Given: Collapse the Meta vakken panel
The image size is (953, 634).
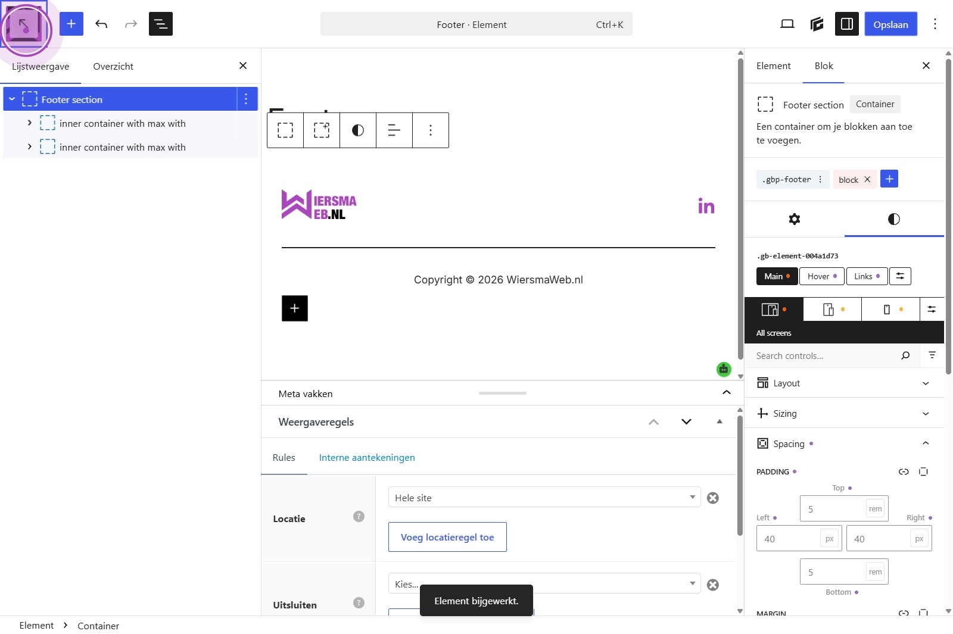Looking at the screenshot, I should click(727, 392).
